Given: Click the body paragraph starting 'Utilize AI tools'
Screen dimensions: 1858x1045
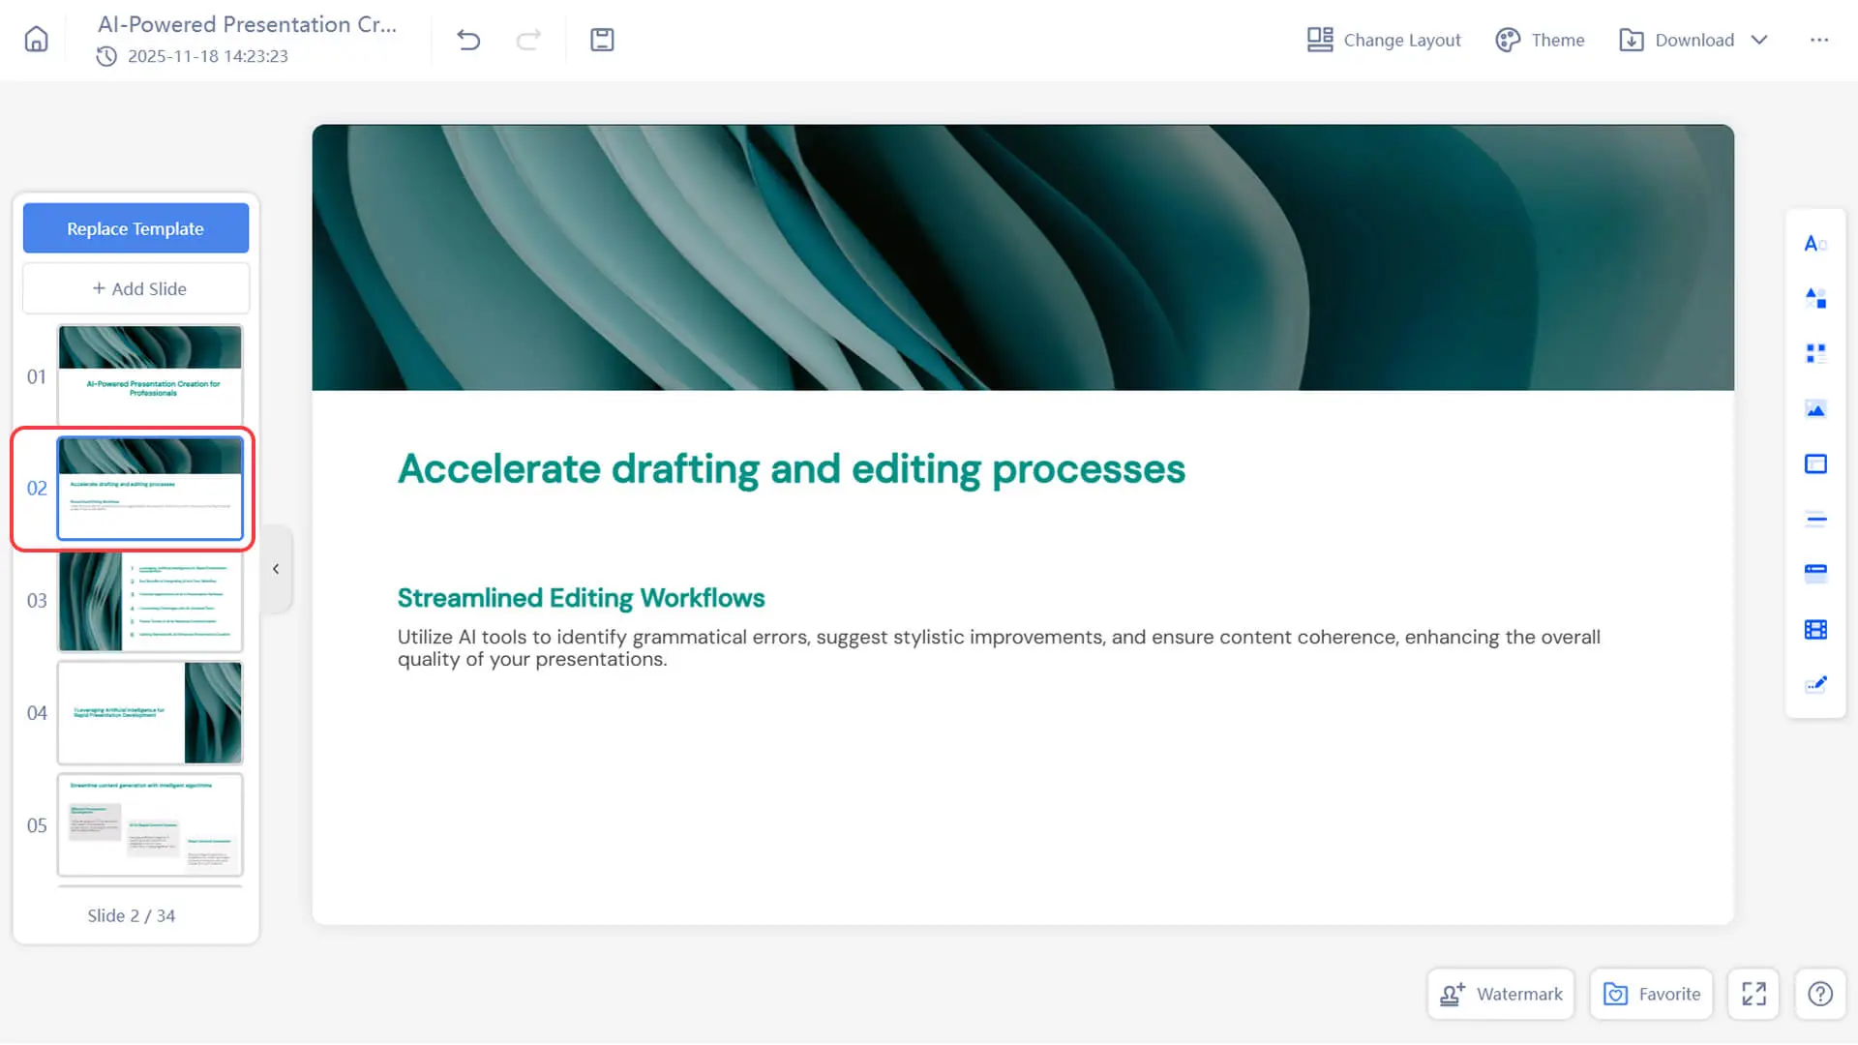Looking at the screenshot, I should click(999, 648).
